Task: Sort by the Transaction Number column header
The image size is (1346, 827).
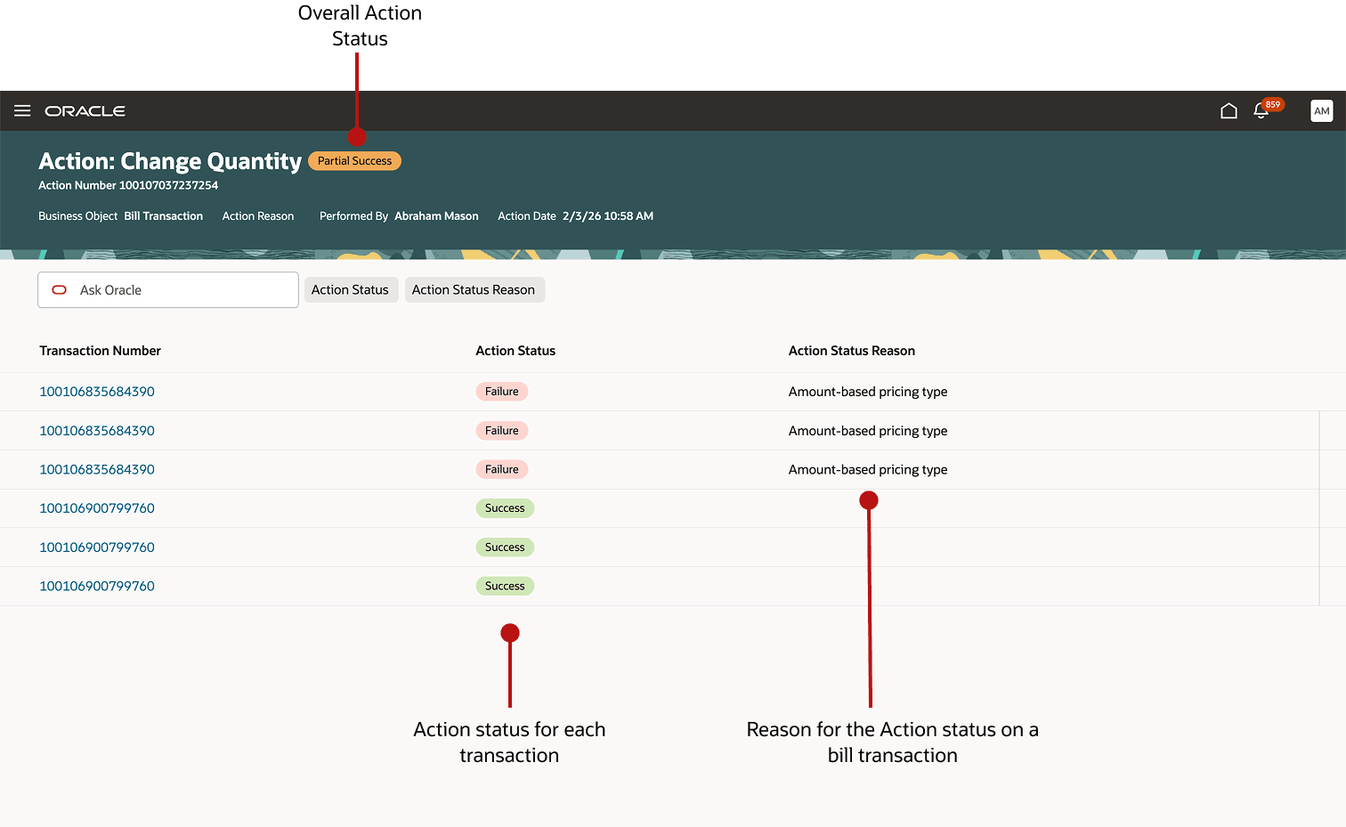Action: coord(100,350)
